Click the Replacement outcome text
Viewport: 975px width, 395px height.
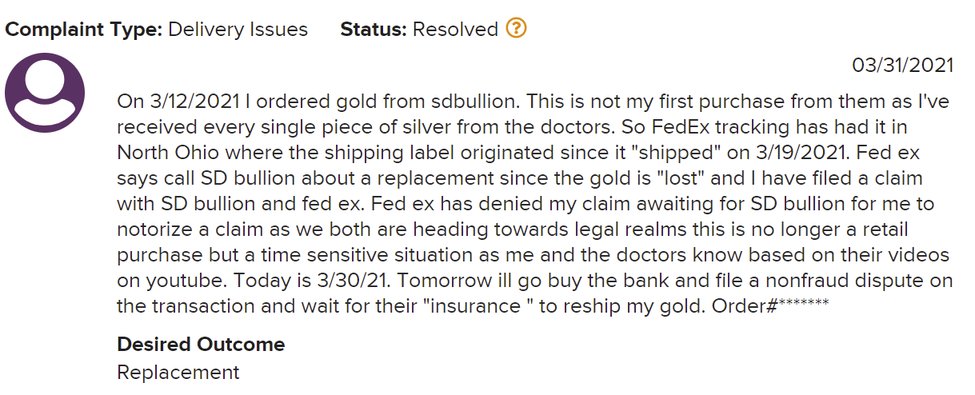178,372
